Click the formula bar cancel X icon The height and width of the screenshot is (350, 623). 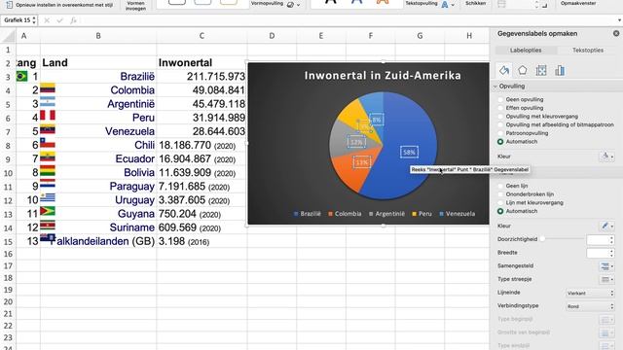[47, 20]
